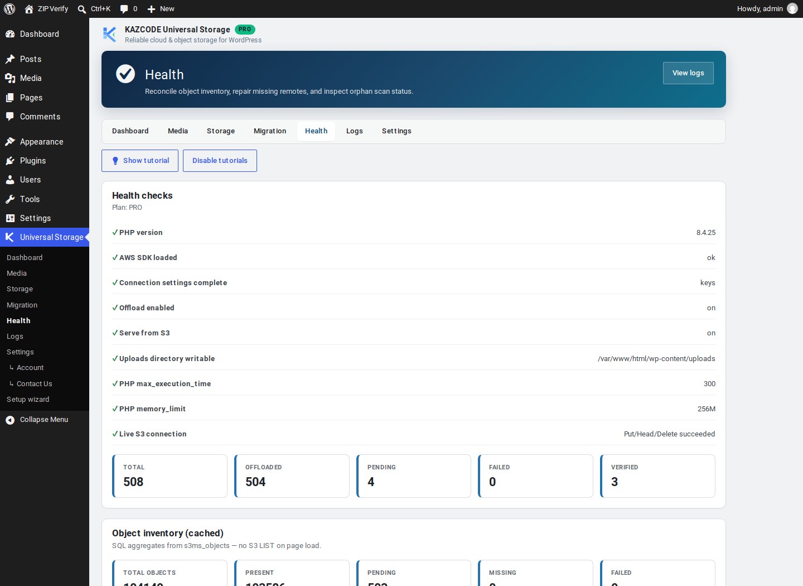The width and height of the screenshot is (803, 586).
Task: Open the Settings plugin tab
Action: coord(396,131)
